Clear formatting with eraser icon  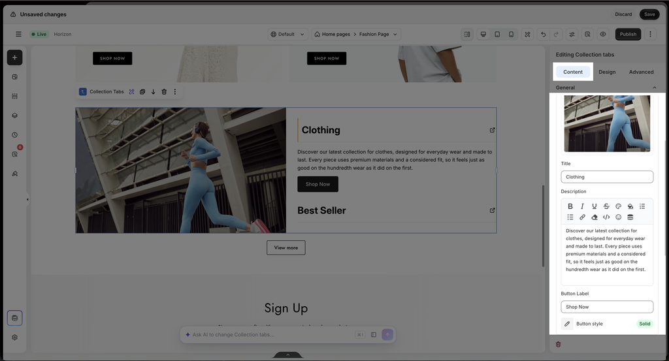[x=594, y=217]
